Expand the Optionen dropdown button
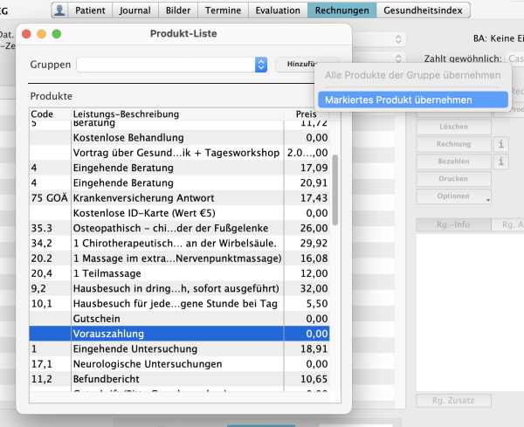 [454, 196]
